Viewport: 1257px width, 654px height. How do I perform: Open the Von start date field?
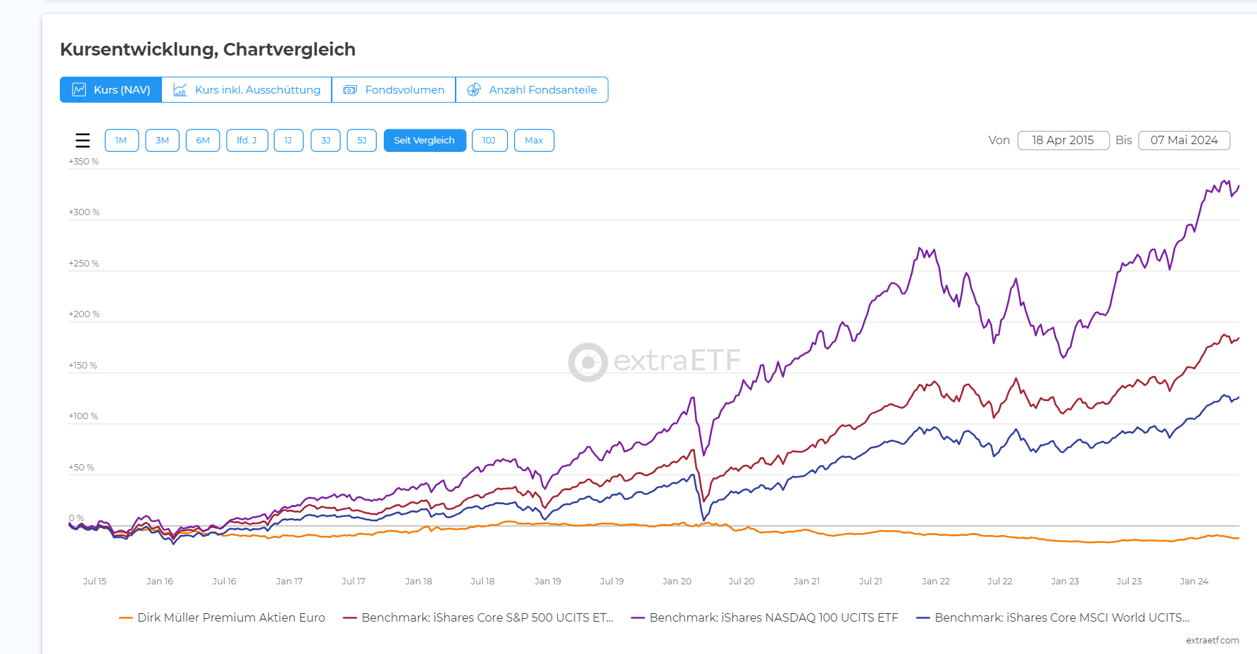coord(1063,141)
